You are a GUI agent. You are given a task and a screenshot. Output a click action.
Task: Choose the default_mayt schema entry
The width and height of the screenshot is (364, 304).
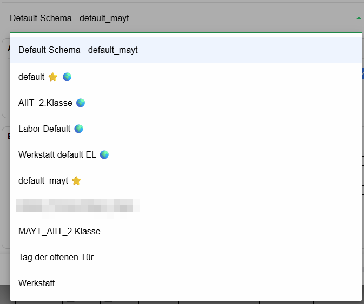coord(186,180)
